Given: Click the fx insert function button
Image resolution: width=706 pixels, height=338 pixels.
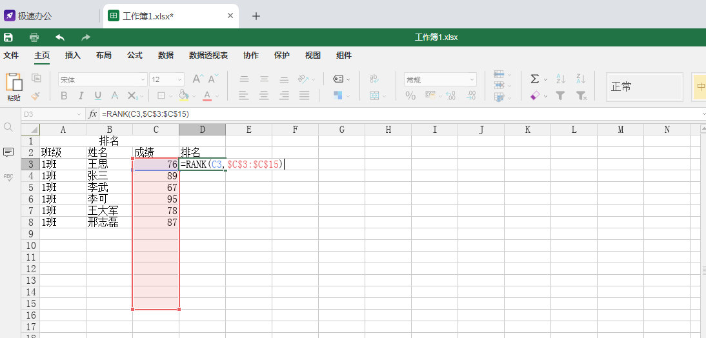Looking at the screenshot, I should pyautogui.click(x=92, y=114).
